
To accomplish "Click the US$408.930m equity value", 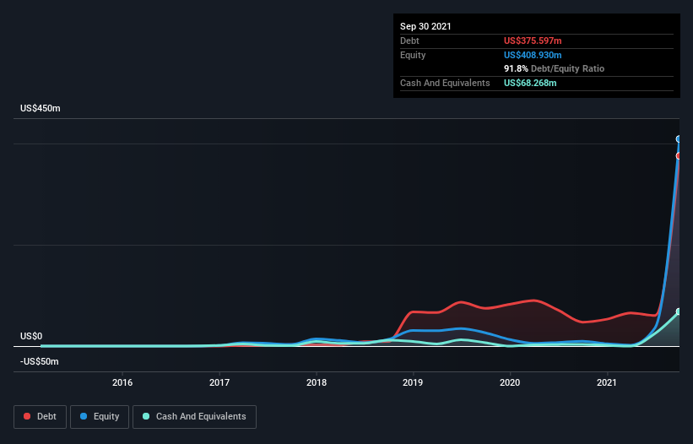I will tap(533, 55).
